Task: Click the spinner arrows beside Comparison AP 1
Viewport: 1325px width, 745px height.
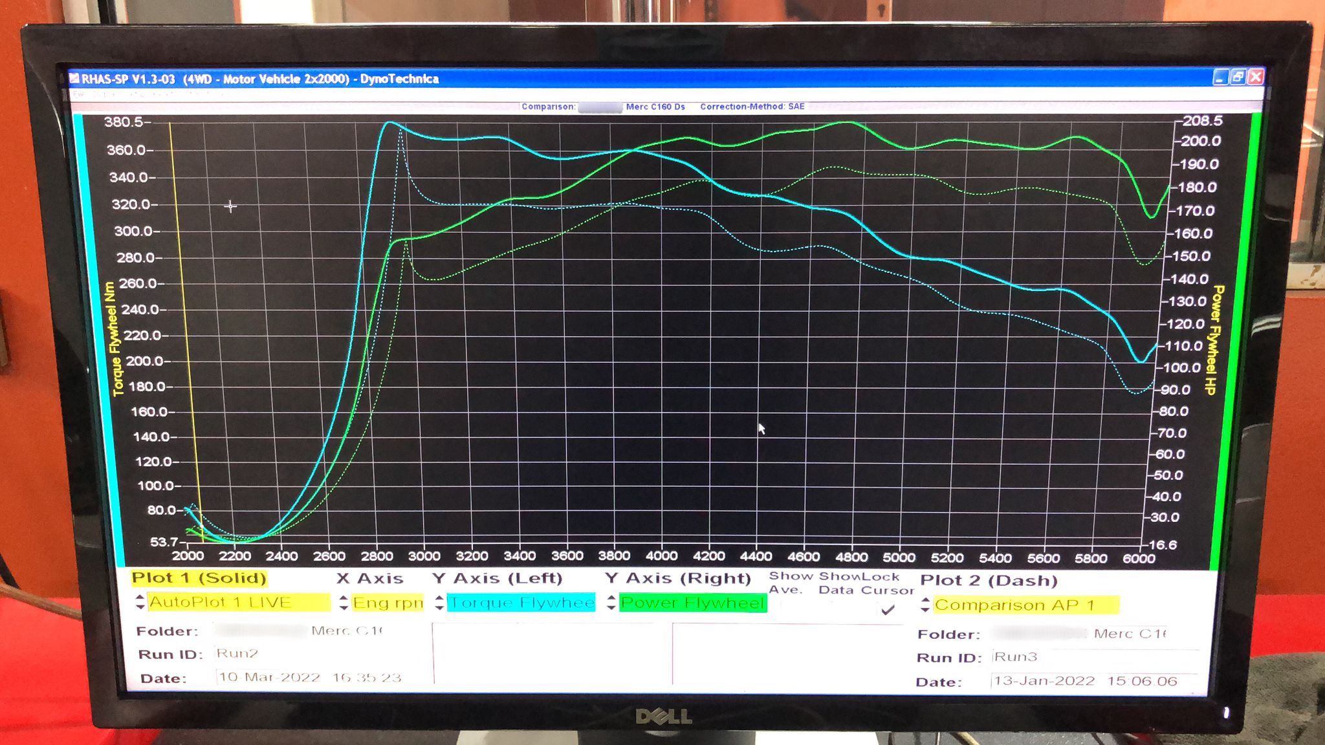Action: tap(925, 605)
